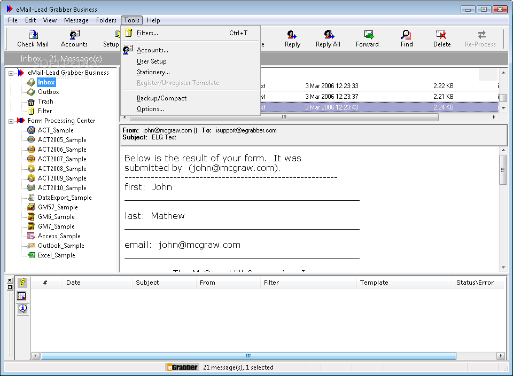The image size is (513, 376).
Task: Click the Excel_Sample icon
Action: (31, 255)
